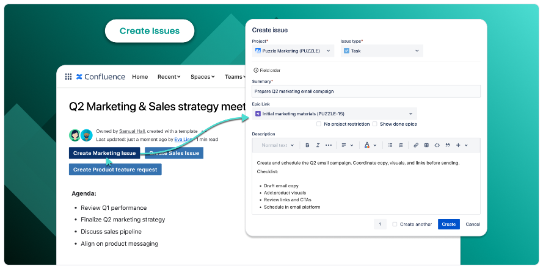Screen dimensions: 543x269
Task: Enable No project restriction checkbox
Action: click(x=319, y=124)
